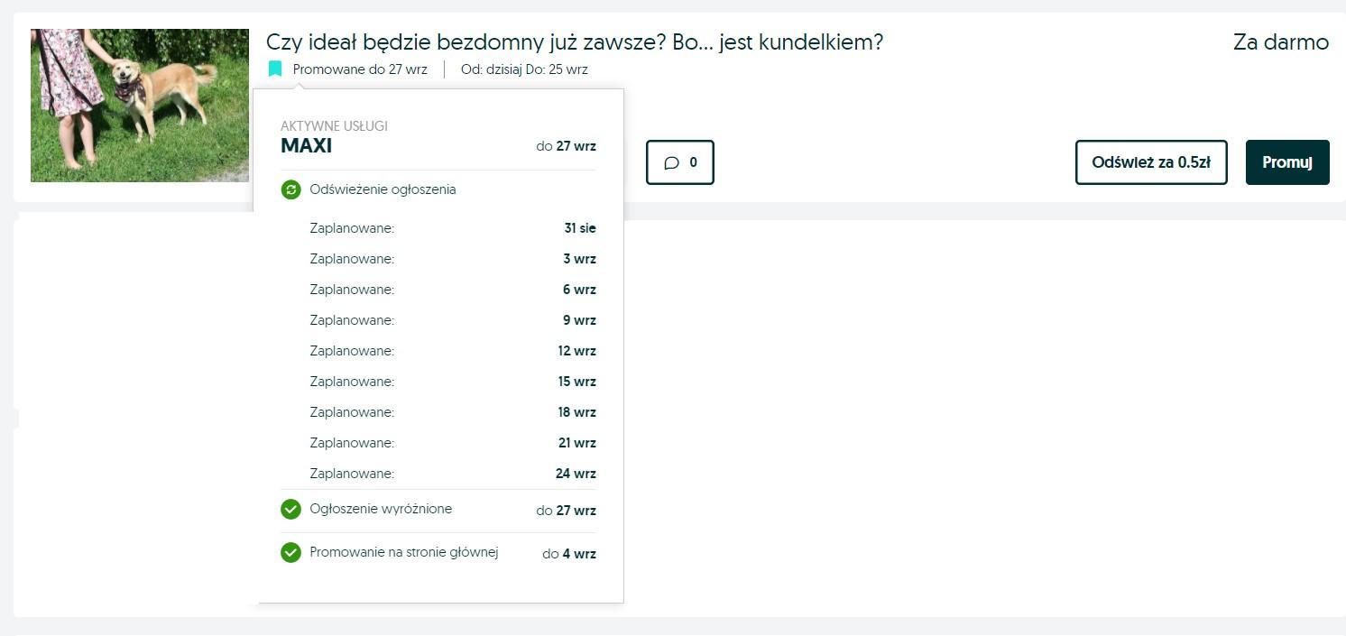Click scheduled refresh date 31 sie
The height and width of the screenshot is (636, 1346).
tap(580, 228)
